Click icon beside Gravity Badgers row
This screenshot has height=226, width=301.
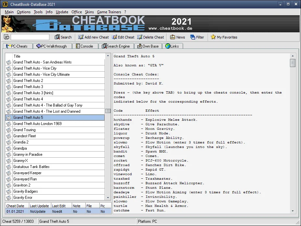pyautogui.click(x=9, y=191)
